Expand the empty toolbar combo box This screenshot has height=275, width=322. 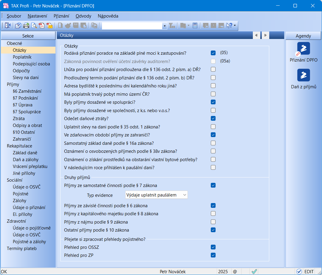coord(165,26)
